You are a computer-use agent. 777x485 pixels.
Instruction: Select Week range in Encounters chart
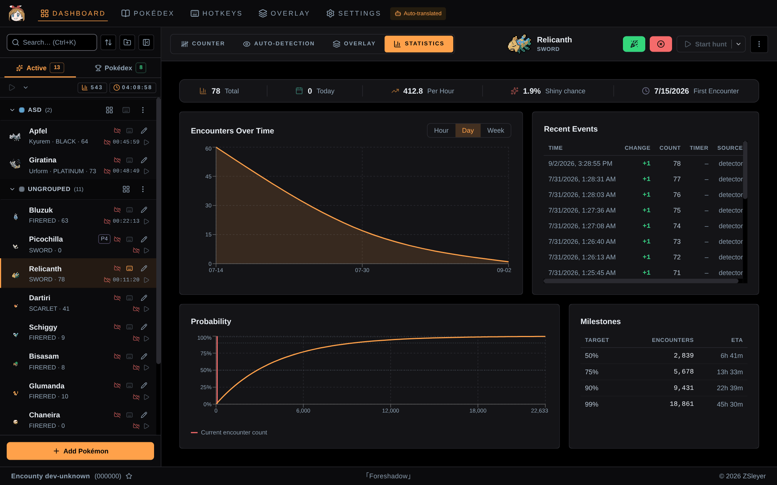[495, 130]
